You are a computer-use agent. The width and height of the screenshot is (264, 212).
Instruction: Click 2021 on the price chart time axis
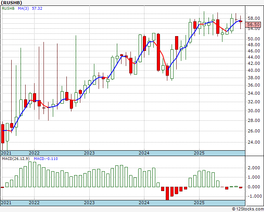click(x=6, y=153)
